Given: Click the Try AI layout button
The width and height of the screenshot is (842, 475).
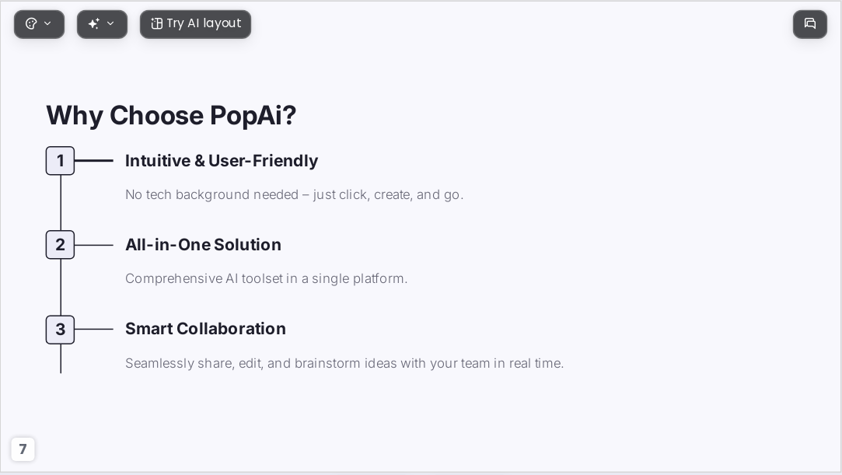Looking at the screenshot, I should click(195, 24).
